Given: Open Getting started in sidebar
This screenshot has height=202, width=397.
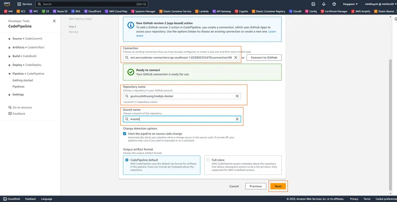Looking at the screenshot, I should click(22, 80).
